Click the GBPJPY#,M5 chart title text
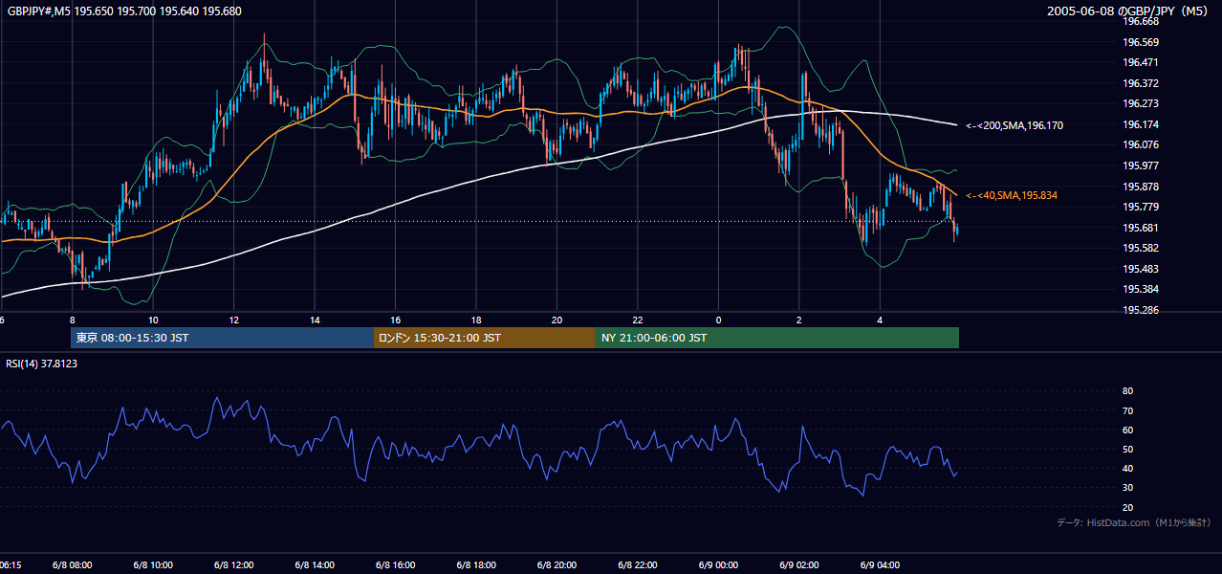Image resolution: width=1222 pixels, height=574 pixels. (124, 11)
